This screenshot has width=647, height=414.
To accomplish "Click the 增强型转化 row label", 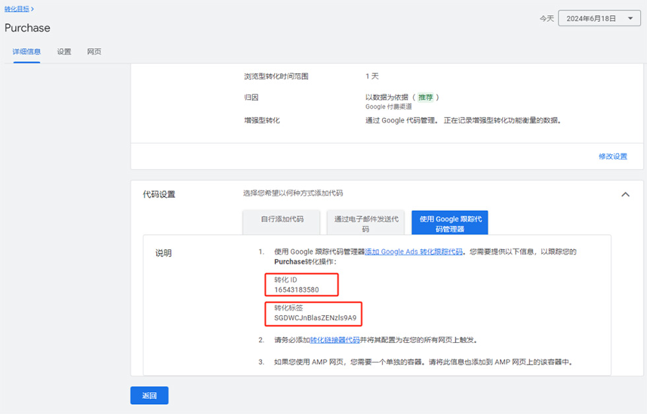I will [x=262, y=121].
